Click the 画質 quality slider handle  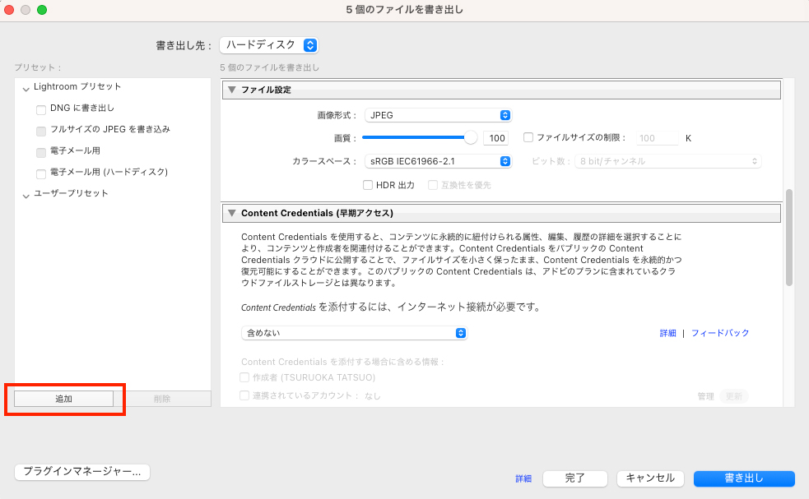click(x=470, y=137)
